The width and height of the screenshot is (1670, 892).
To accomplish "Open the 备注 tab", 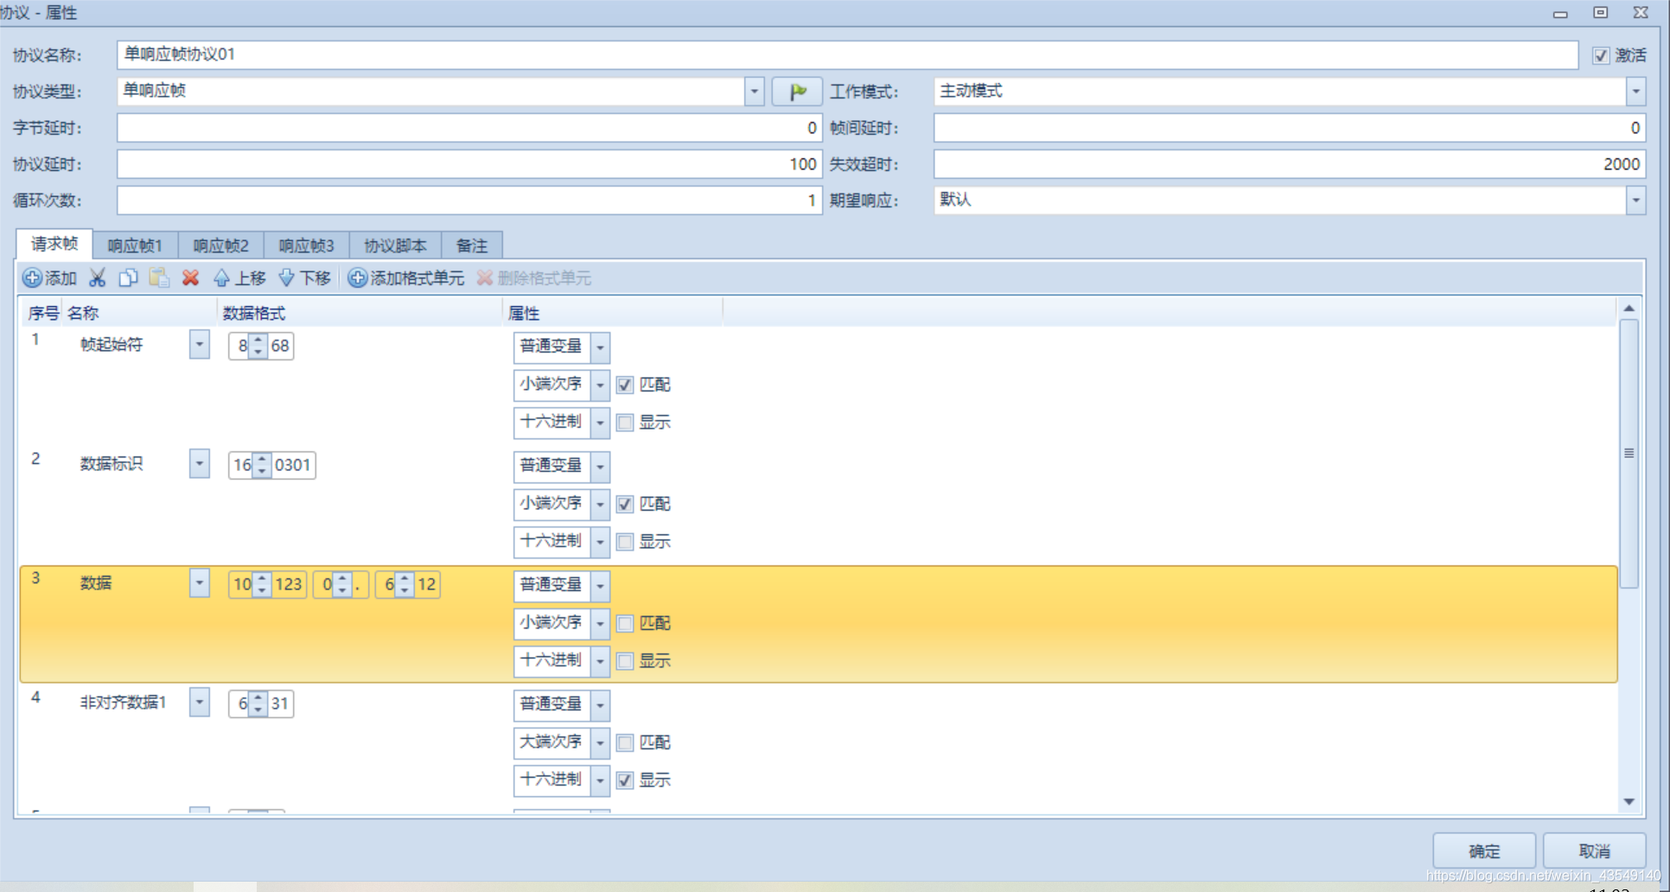I will (472, 246).
